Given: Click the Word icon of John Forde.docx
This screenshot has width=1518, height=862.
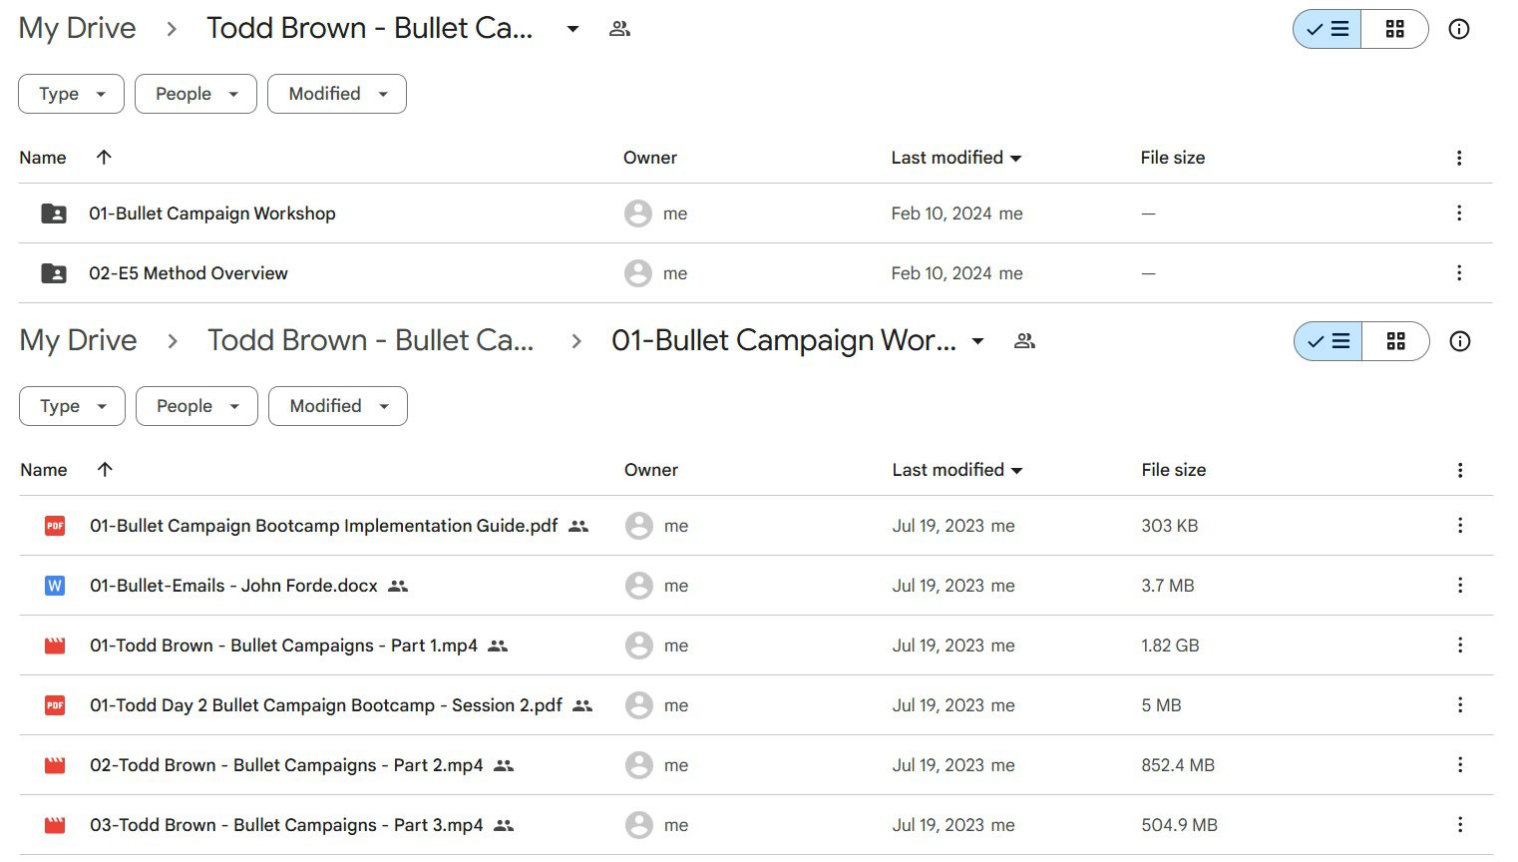Looking at the screenshot, I should pos(55,586).
